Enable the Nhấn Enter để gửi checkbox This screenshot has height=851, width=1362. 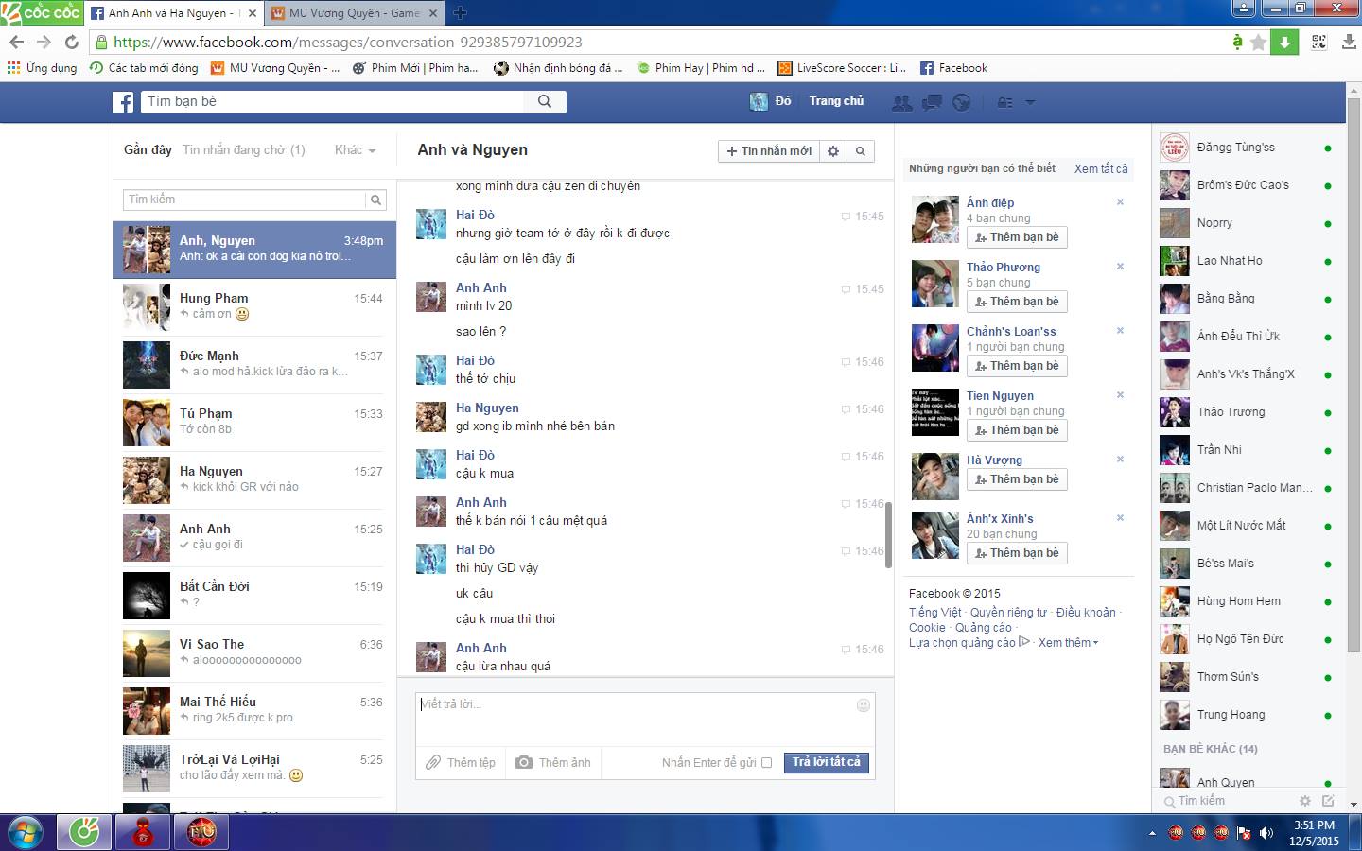[766, 763]
